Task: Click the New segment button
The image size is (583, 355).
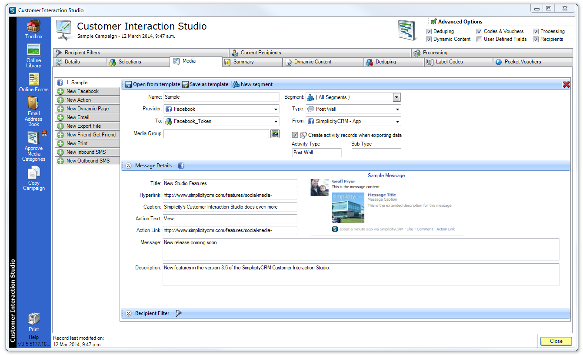Action: tap(253, 84)
